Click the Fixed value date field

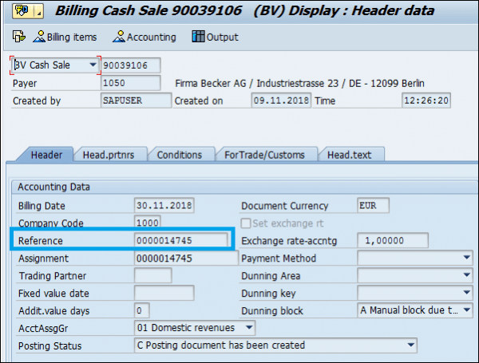pos(164,293)
